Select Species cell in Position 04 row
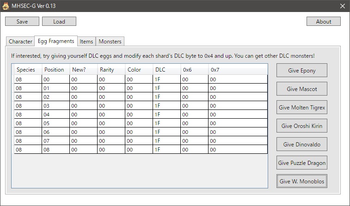 point(28,115)
